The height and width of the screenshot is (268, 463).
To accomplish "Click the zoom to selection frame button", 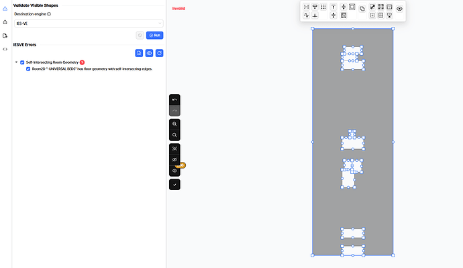I will point(174,148).
